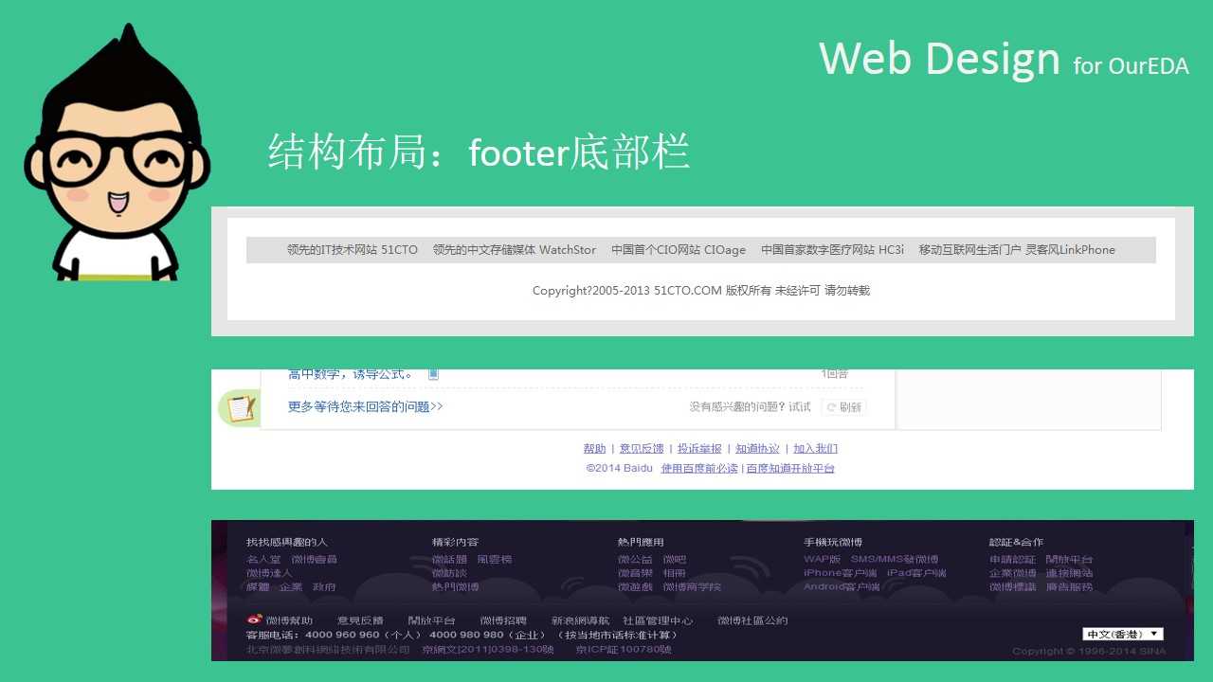Open the 連接網站 link
Image resolution: width=1213 pixels, height=682 pixels.
coord(1068,573)
